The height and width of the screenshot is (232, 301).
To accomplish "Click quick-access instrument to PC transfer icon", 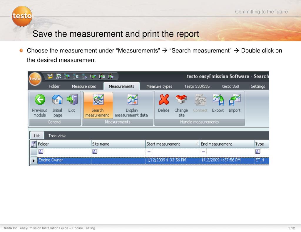I will tap(67, 77).
